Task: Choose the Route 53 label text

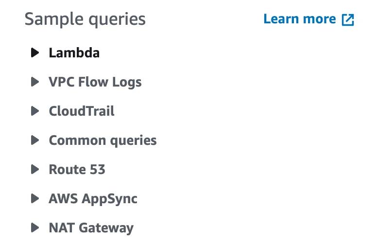Action: point(77,170)
